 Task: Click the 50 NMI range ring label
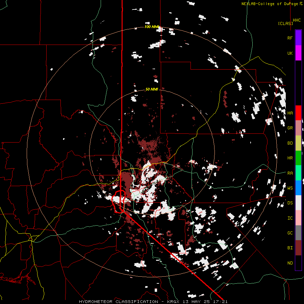pos(152,89)
